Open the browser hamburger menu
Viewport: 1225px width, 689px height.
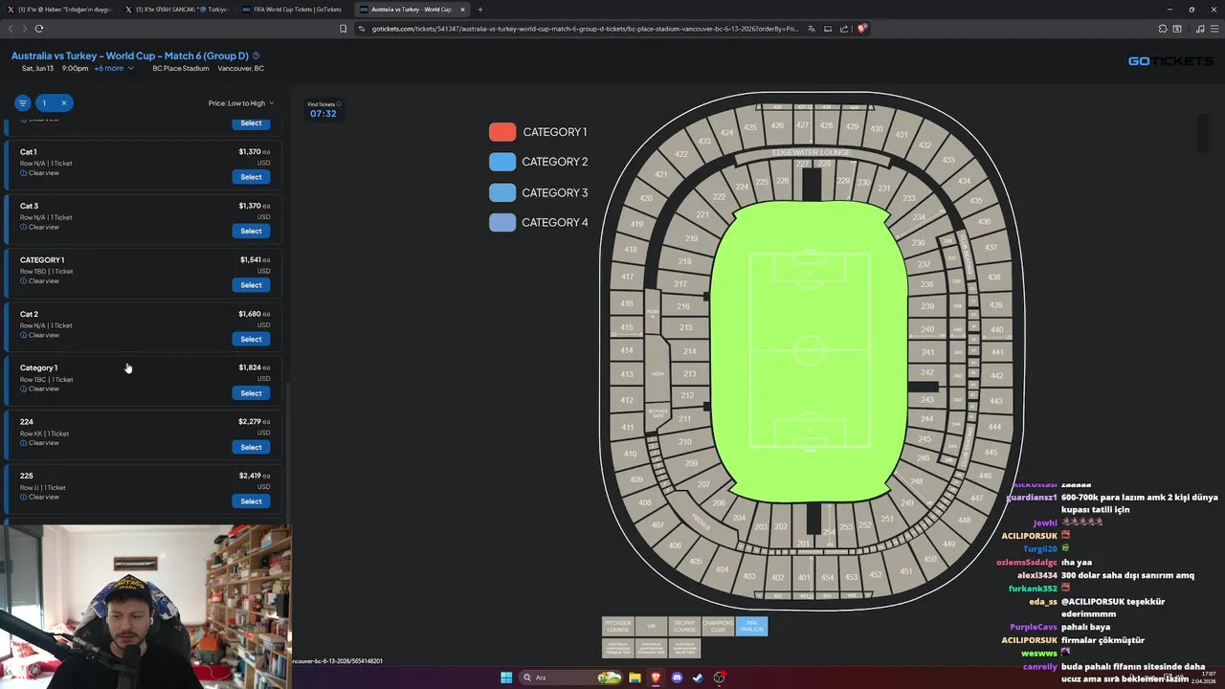click(x=1214, y=29)
